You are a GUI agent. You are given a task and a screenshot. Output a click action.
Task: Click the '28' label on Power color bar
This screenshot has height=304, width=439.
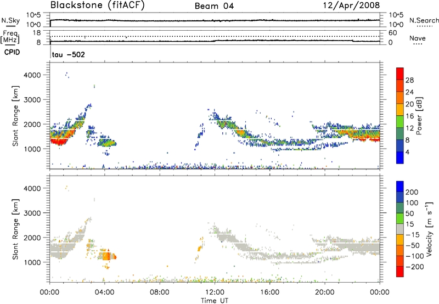(409, 80)
